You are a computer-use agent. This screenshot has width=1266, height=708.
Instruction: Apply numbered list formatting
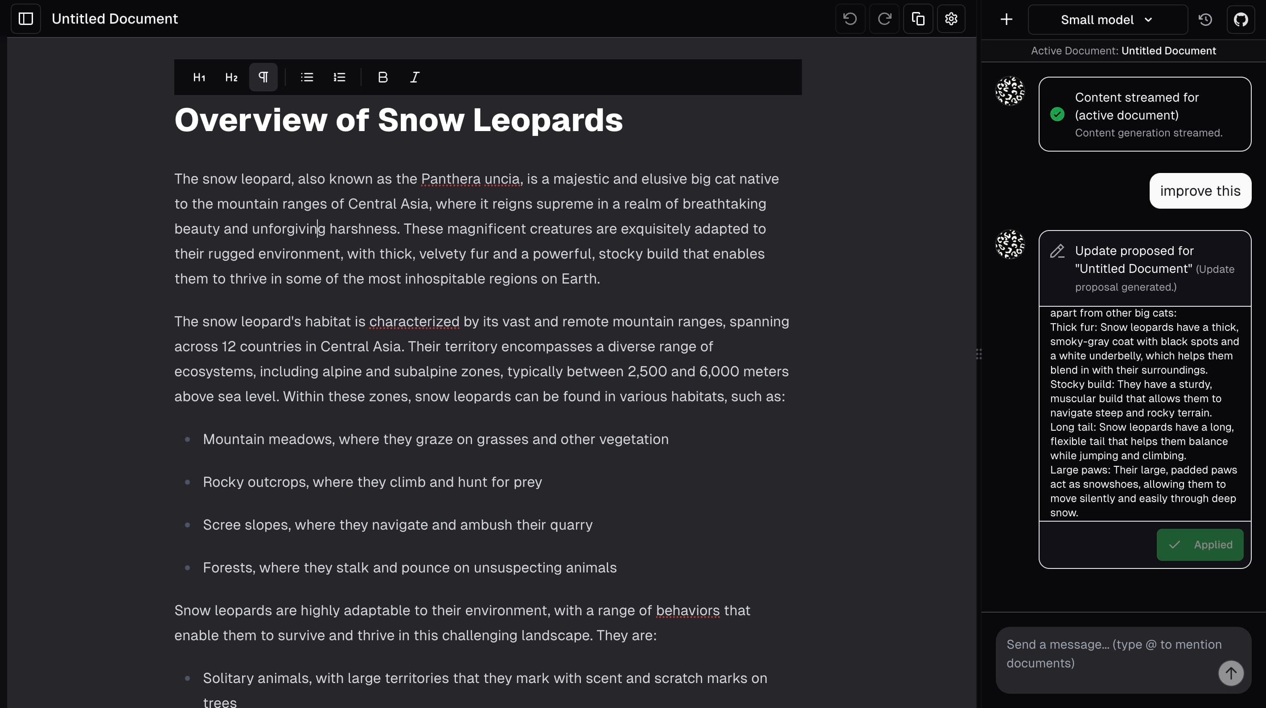pos(339,77)
